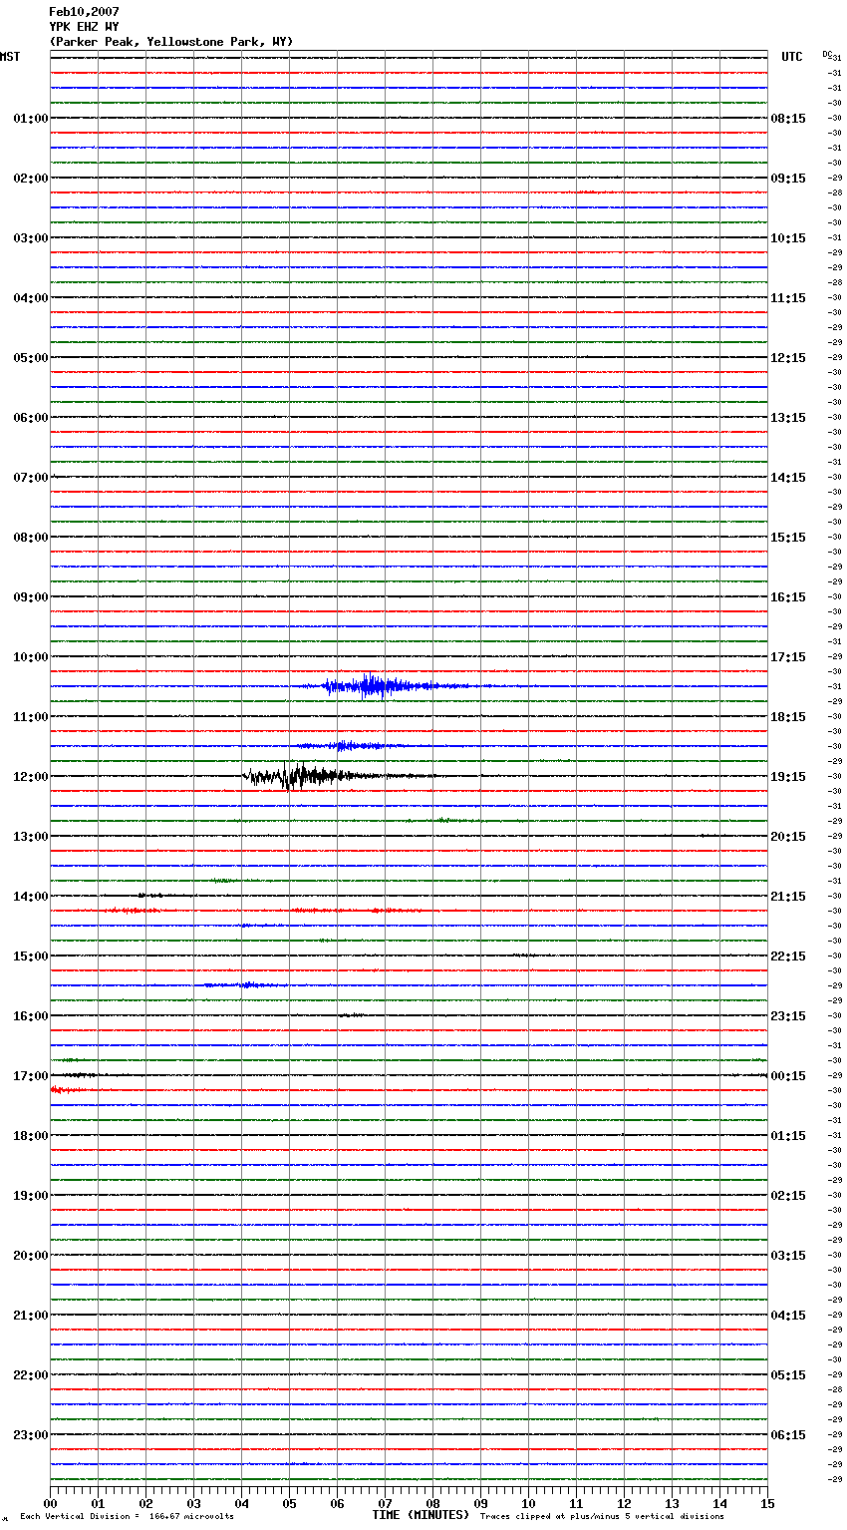The width and height of the screenshot is (847, 1530).
Task: Select the 09:00 MST row label
Action: [x=30, y=597]
